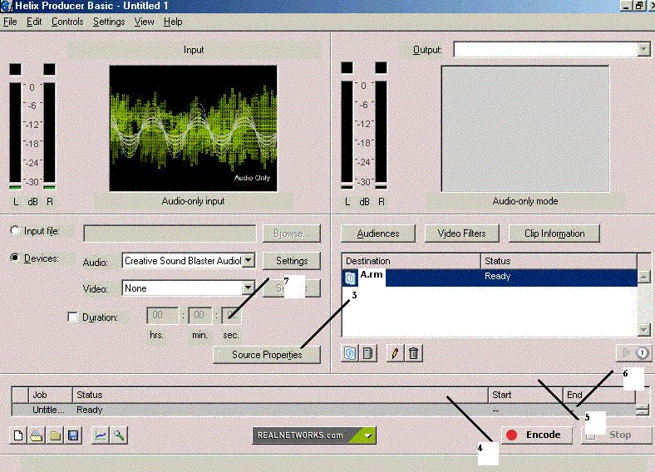Click the A.rm destination file icon
This screenshot has height=472, width=655.
coord(350,278)
